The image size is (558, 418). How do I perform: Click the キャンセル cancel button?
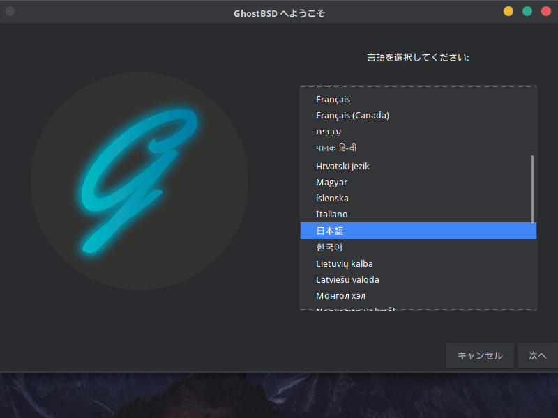point(480,355)
